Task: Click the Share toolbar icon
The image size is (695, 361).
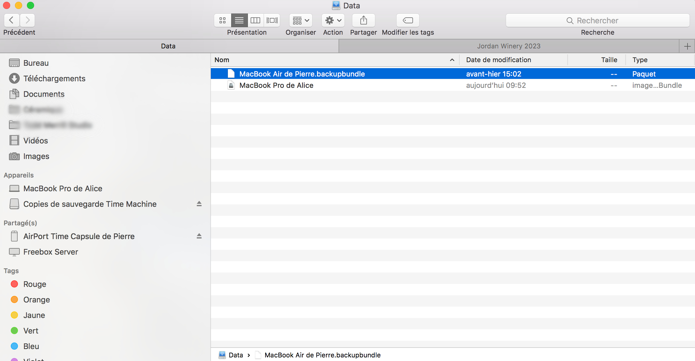Action: click(x=363, y=20)
